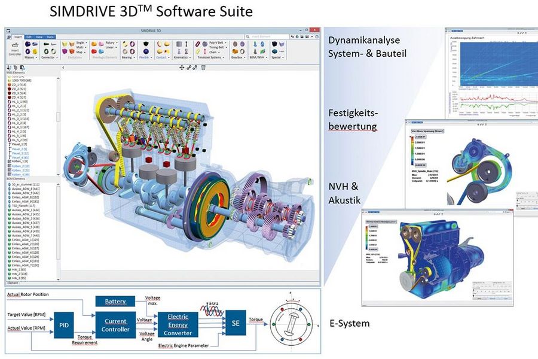Image resolution: width=538 pixels, height=359 pixels.
Task: Click the Current Controller block
Action: pyautogui.click(x=115, y=325)
